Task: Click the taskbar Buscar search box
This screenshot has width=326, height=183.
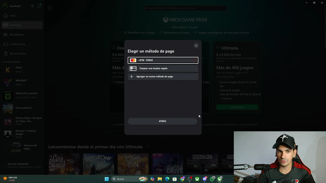Action: tap(130, 179)
